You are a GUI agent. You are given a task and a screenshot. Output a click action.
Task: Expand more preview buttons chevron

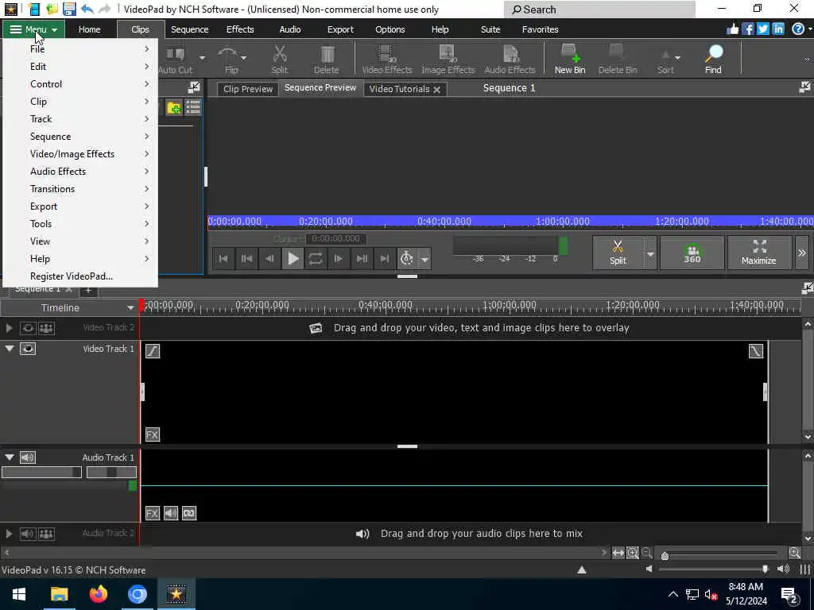[x=801, y=253]
